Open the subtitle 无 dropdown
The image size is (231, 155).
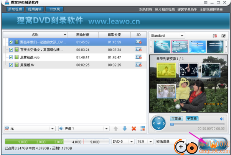[30, 129]
